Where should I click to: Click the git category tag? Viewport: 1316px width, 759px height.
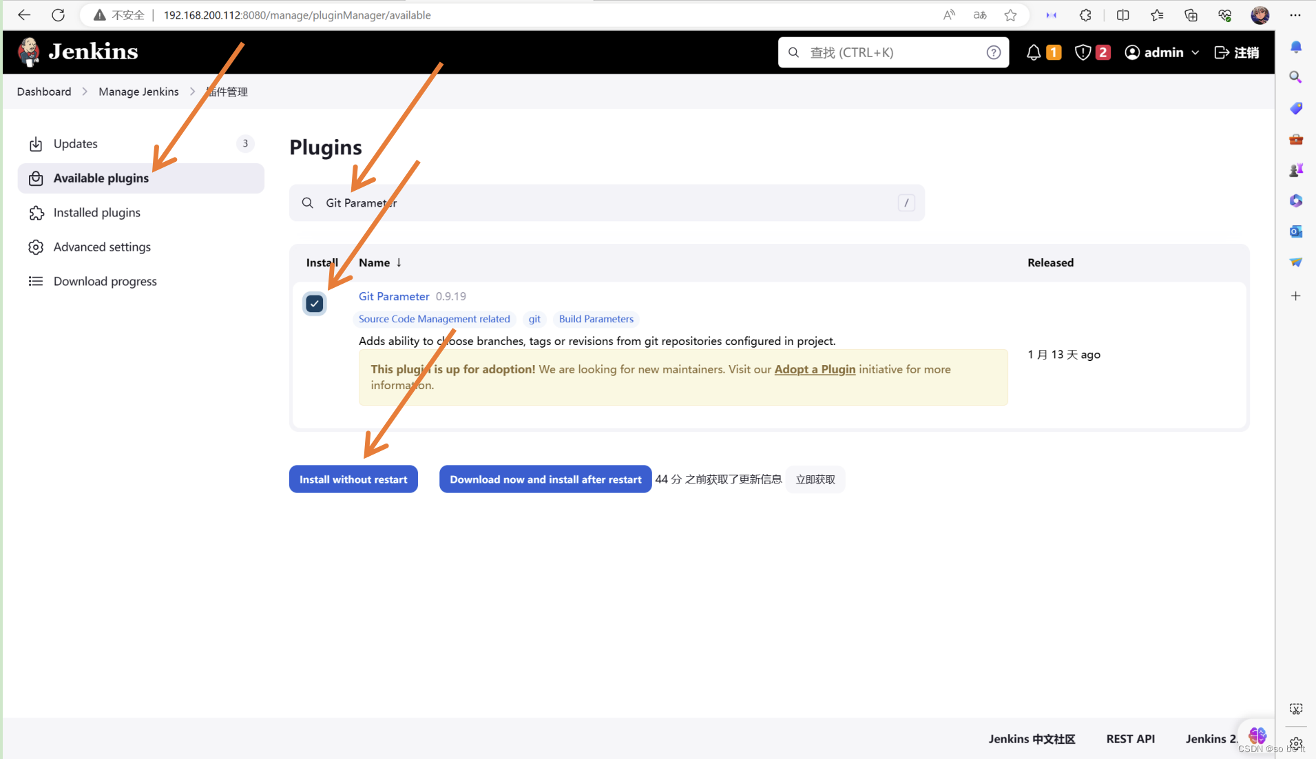(534, 319)
